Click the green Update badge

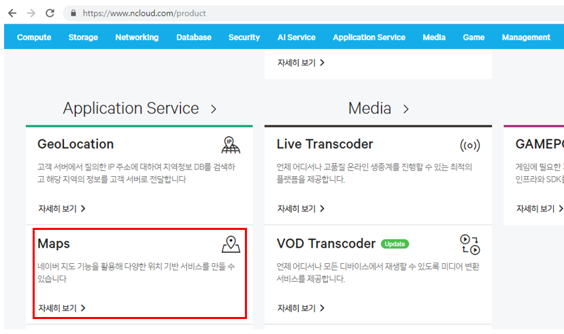(395, 244)
